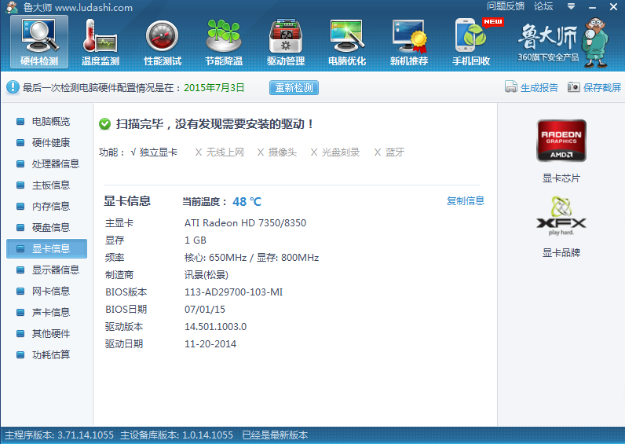Click the blue info exclamation icon
625x444 pixels.
pos(13,87)
